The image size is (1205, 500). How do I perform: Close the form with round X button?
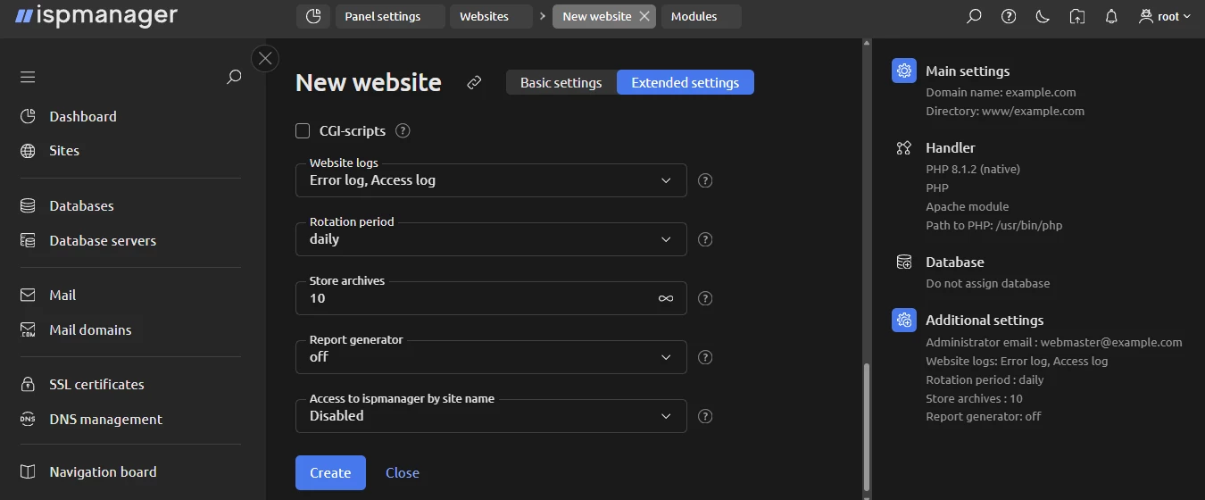click(264, 59)
